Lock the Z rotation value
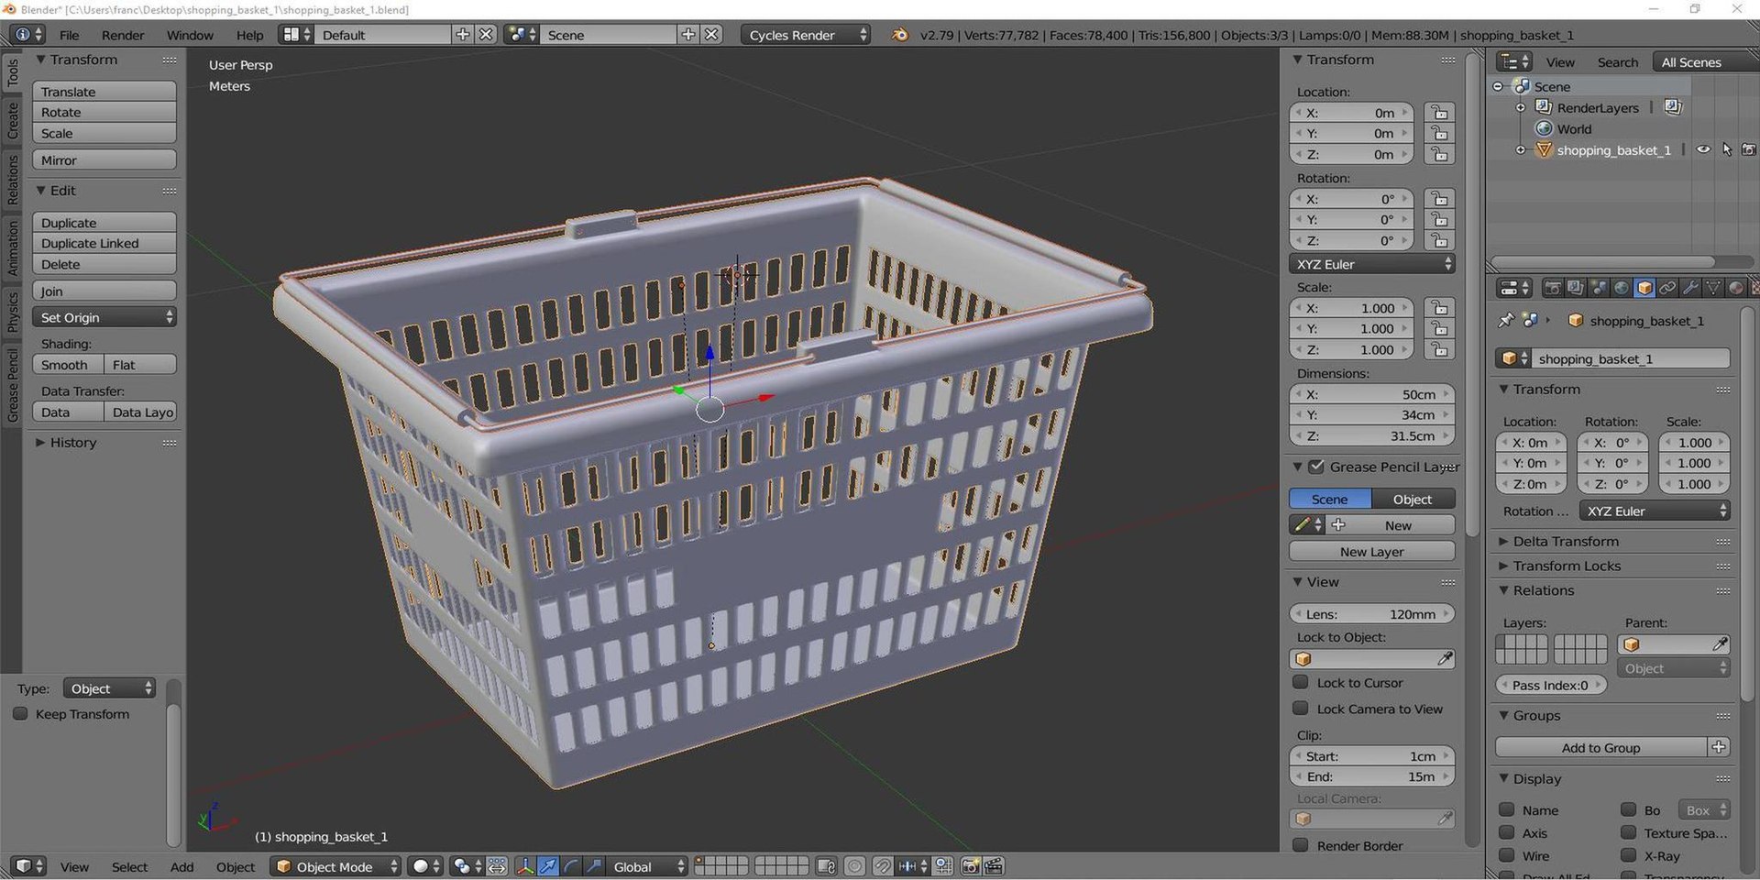Screen dimensions: 1760x880 click(x=1439, y=240)
